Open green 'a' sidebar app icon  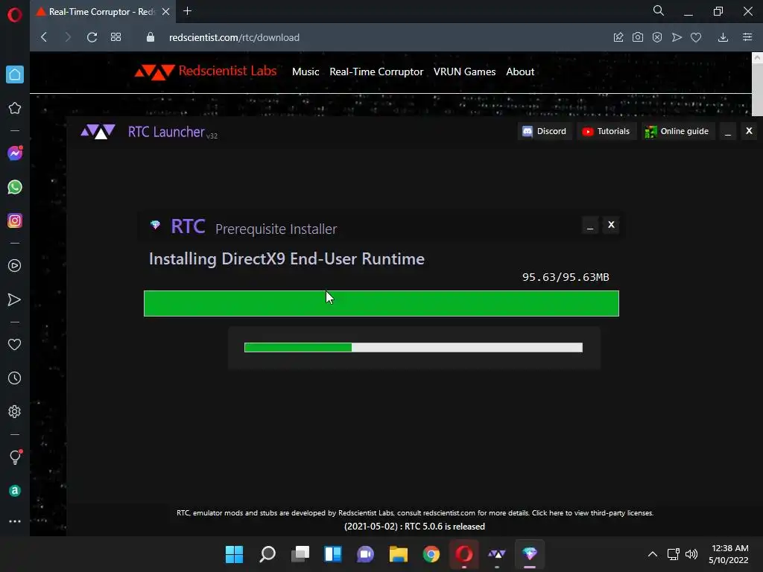[15, 491]
